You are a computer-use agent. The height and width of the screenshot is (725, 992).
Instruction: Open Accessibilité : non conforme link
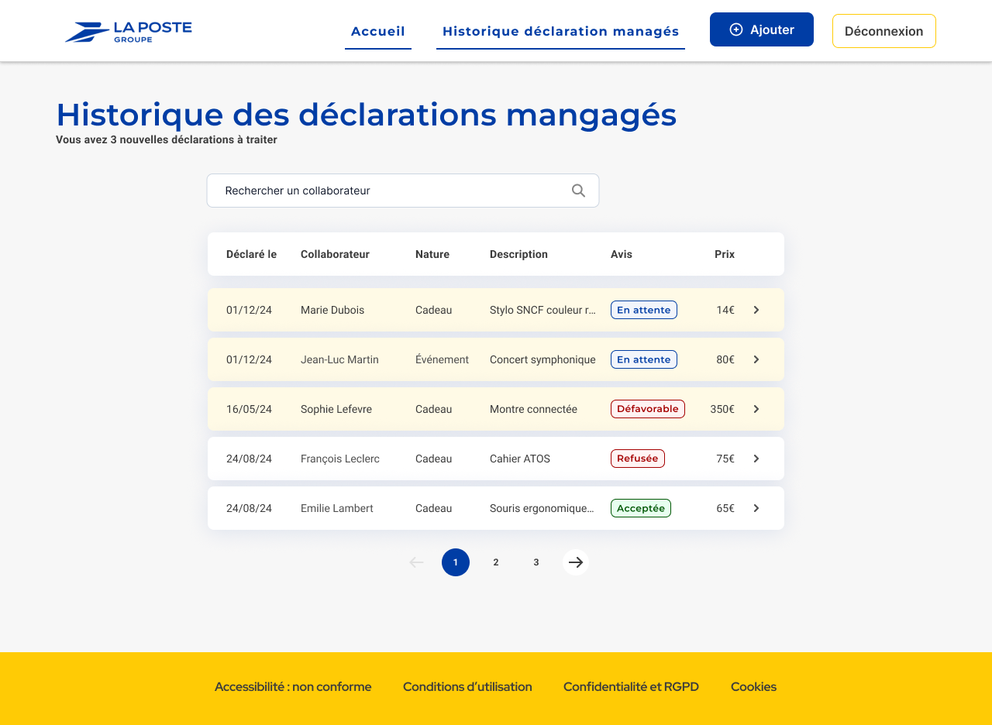tap(293, 686)
